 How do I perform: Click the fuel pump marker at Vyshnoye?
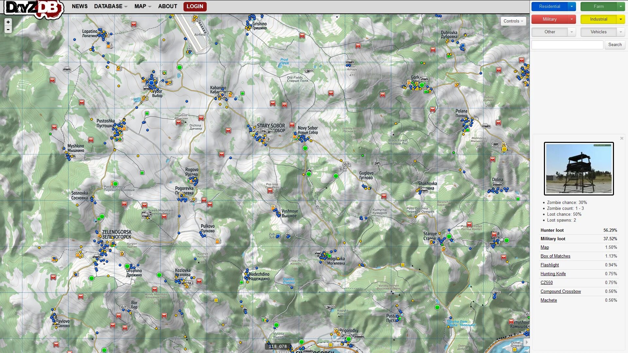(x=273, y=207)
